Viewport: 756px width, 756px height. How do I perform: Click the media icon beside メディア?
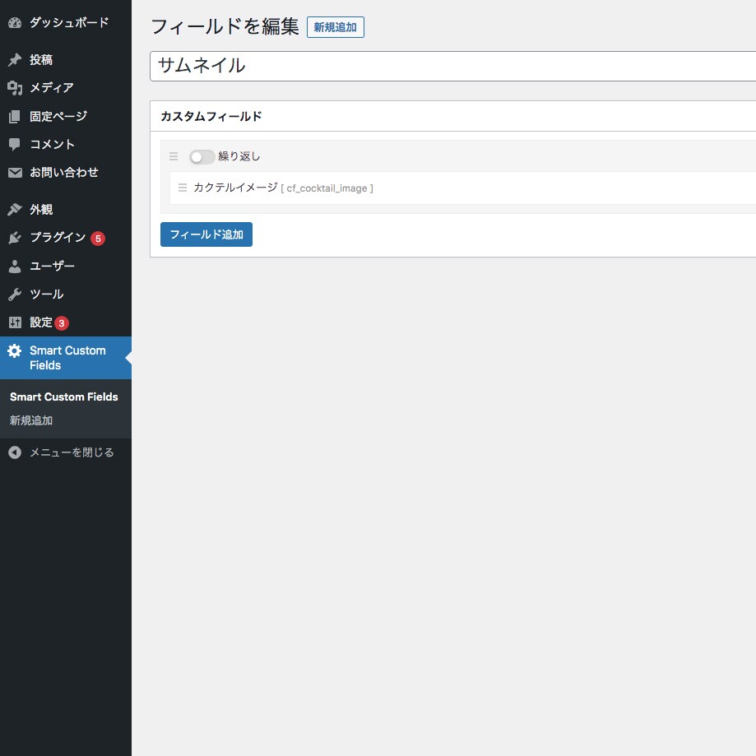coord(15,88)
